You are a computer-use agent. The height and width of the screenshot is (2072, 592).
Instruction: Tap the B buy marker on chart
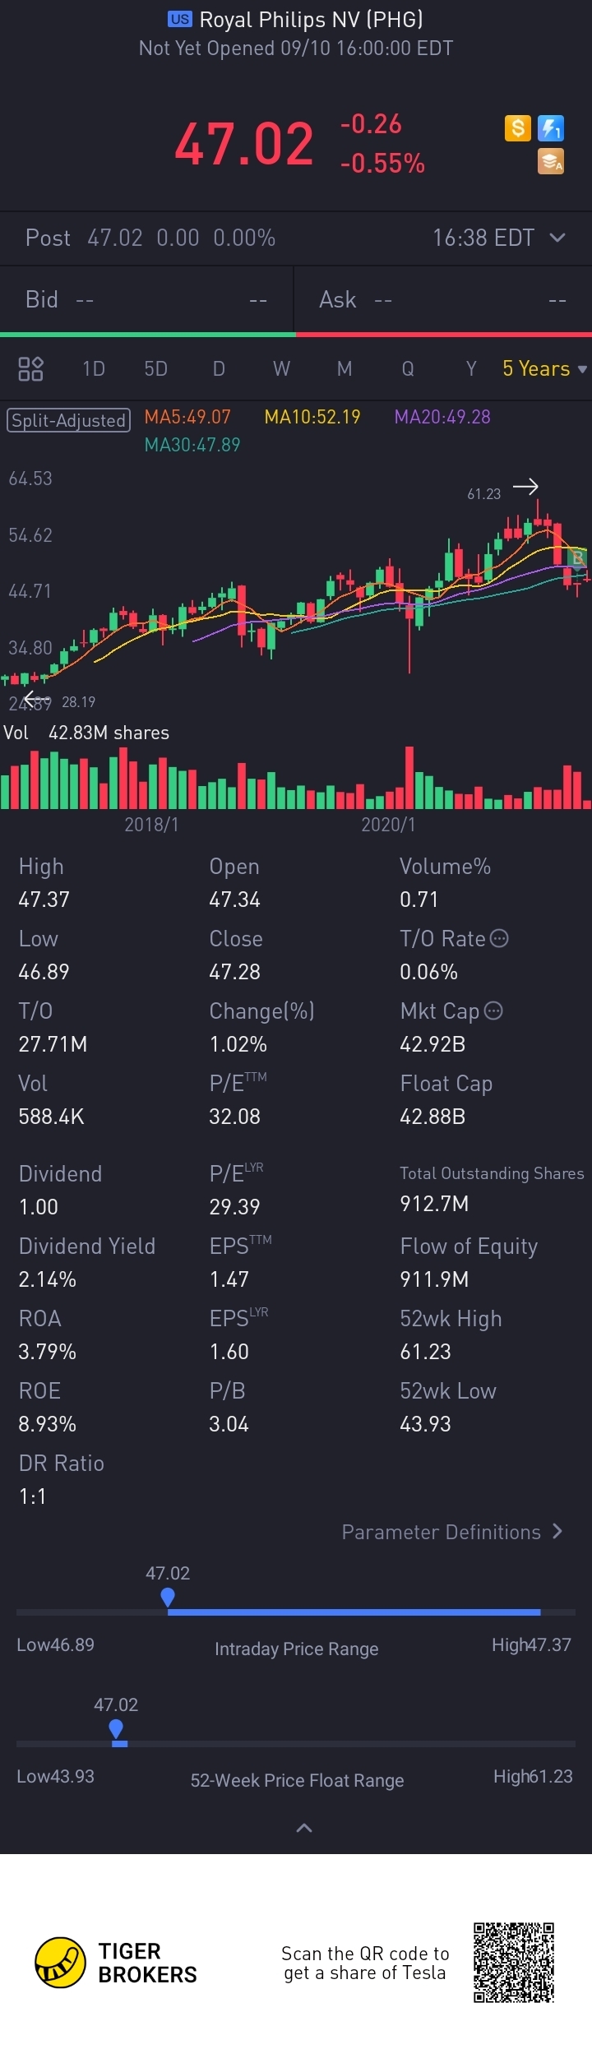coord(578,557)
